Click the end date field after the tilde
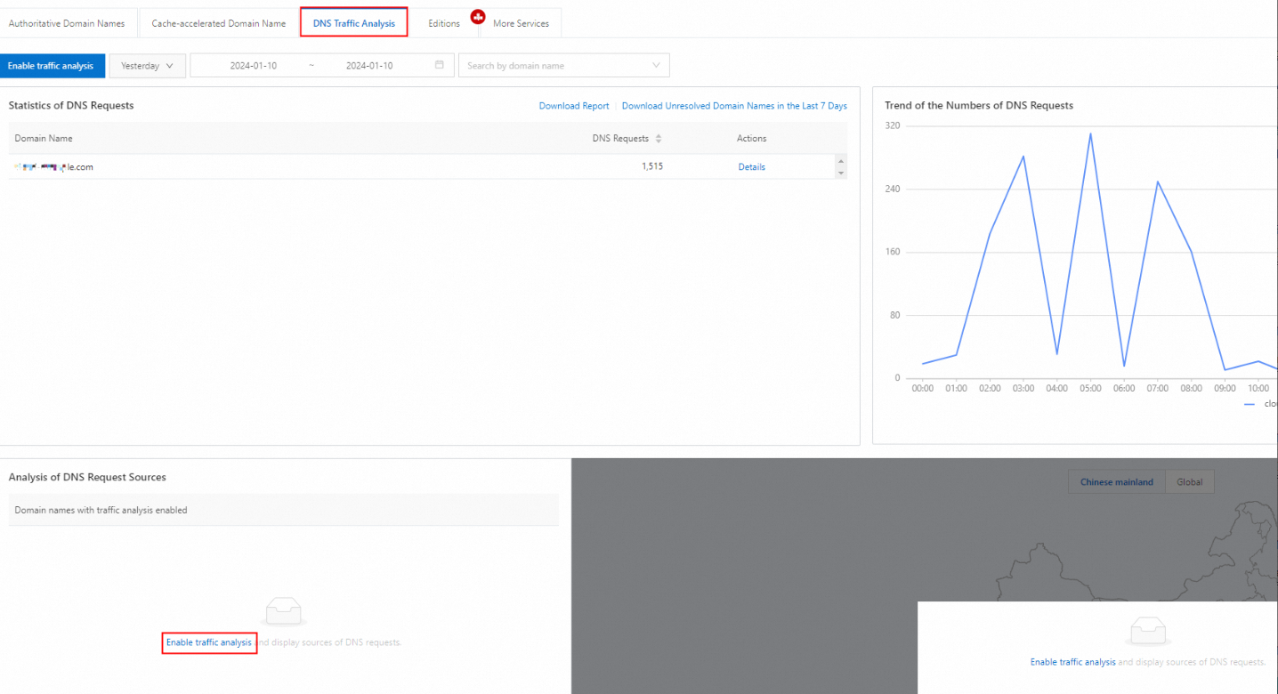Screen dimensions: 1278x694 (369, 66)
